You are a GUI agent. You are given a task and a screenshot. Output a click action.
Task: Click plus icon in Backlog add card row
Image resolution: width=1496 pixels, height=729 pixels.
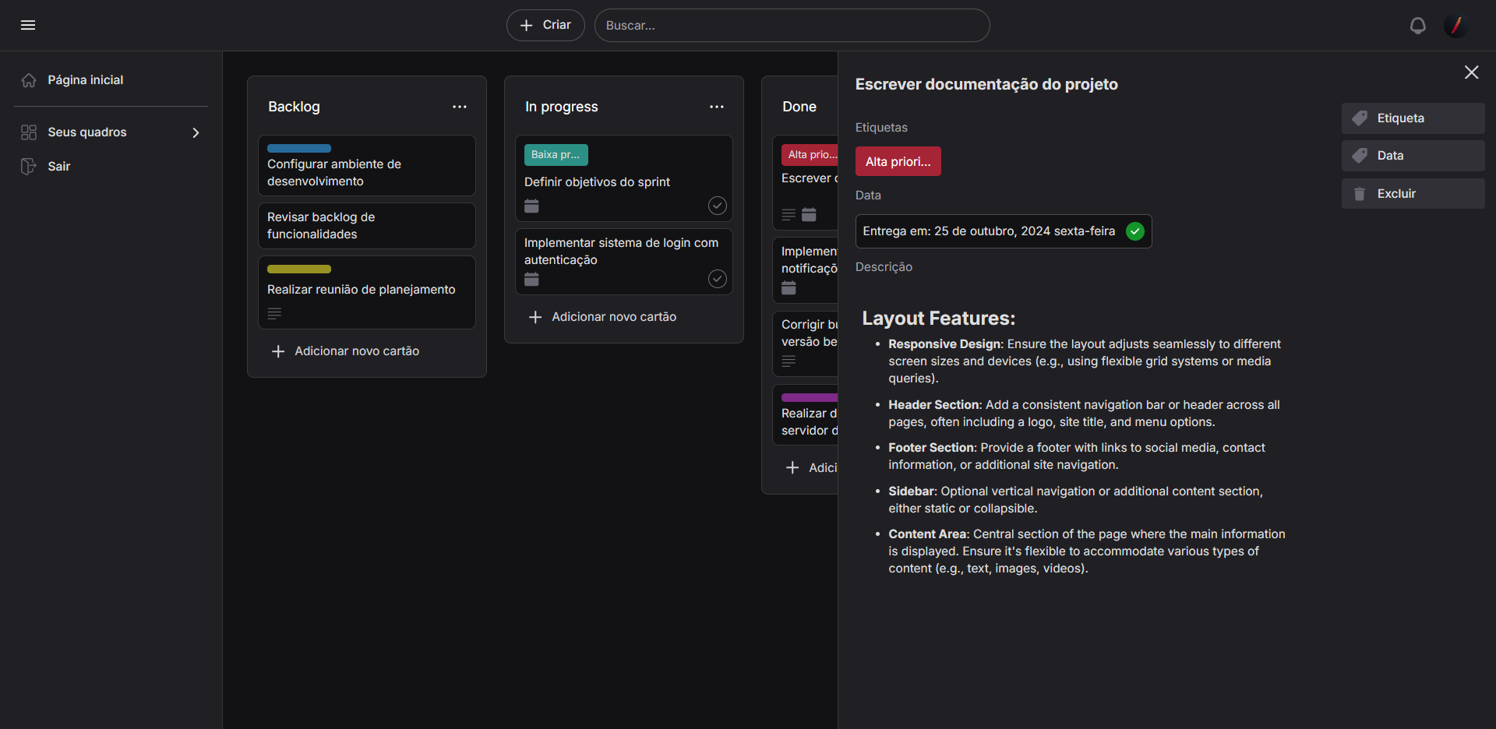point(278,351)
